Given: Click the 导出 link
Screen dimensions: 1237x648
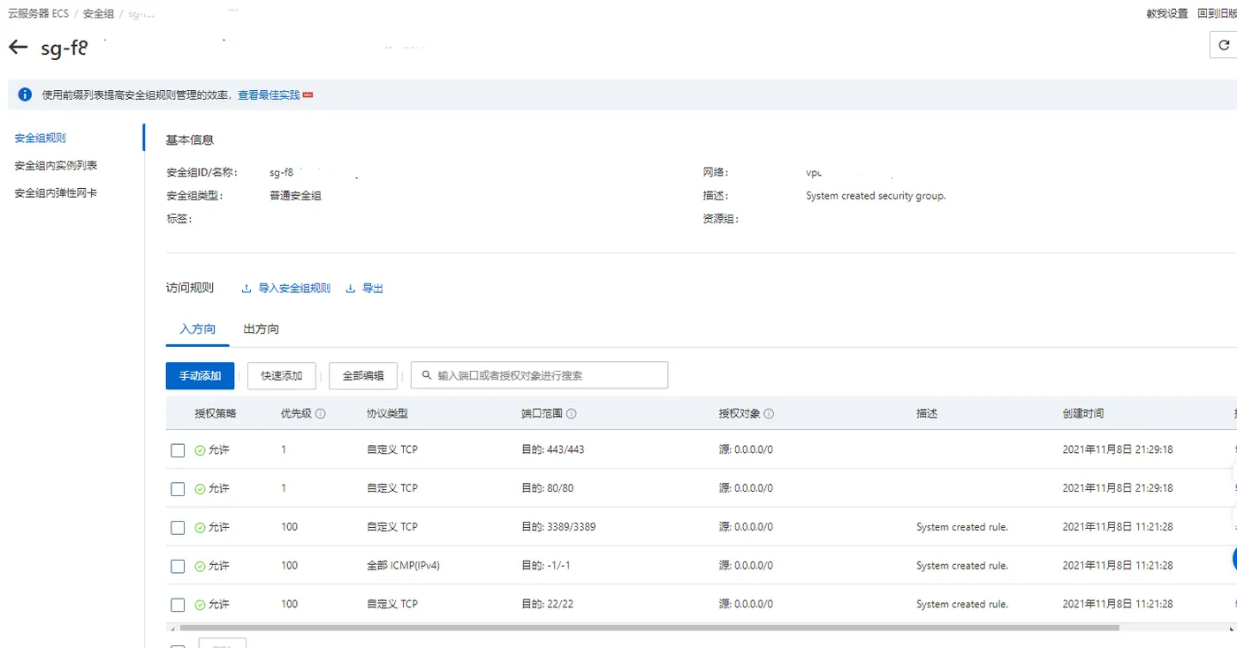Looking at the screenshot, I should pyautogui.click(x=373, y=289).
